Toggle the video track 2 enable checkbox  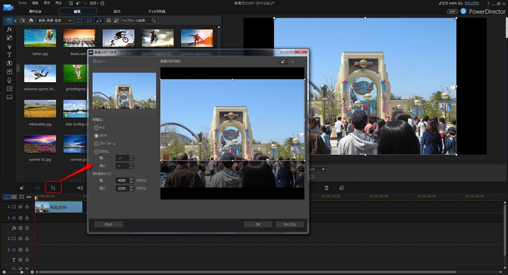(20, 238)
